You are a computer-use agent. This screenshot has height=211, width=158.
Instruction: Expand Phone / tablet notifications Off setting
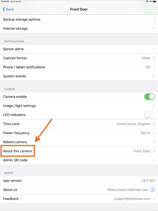pos(79,67)
